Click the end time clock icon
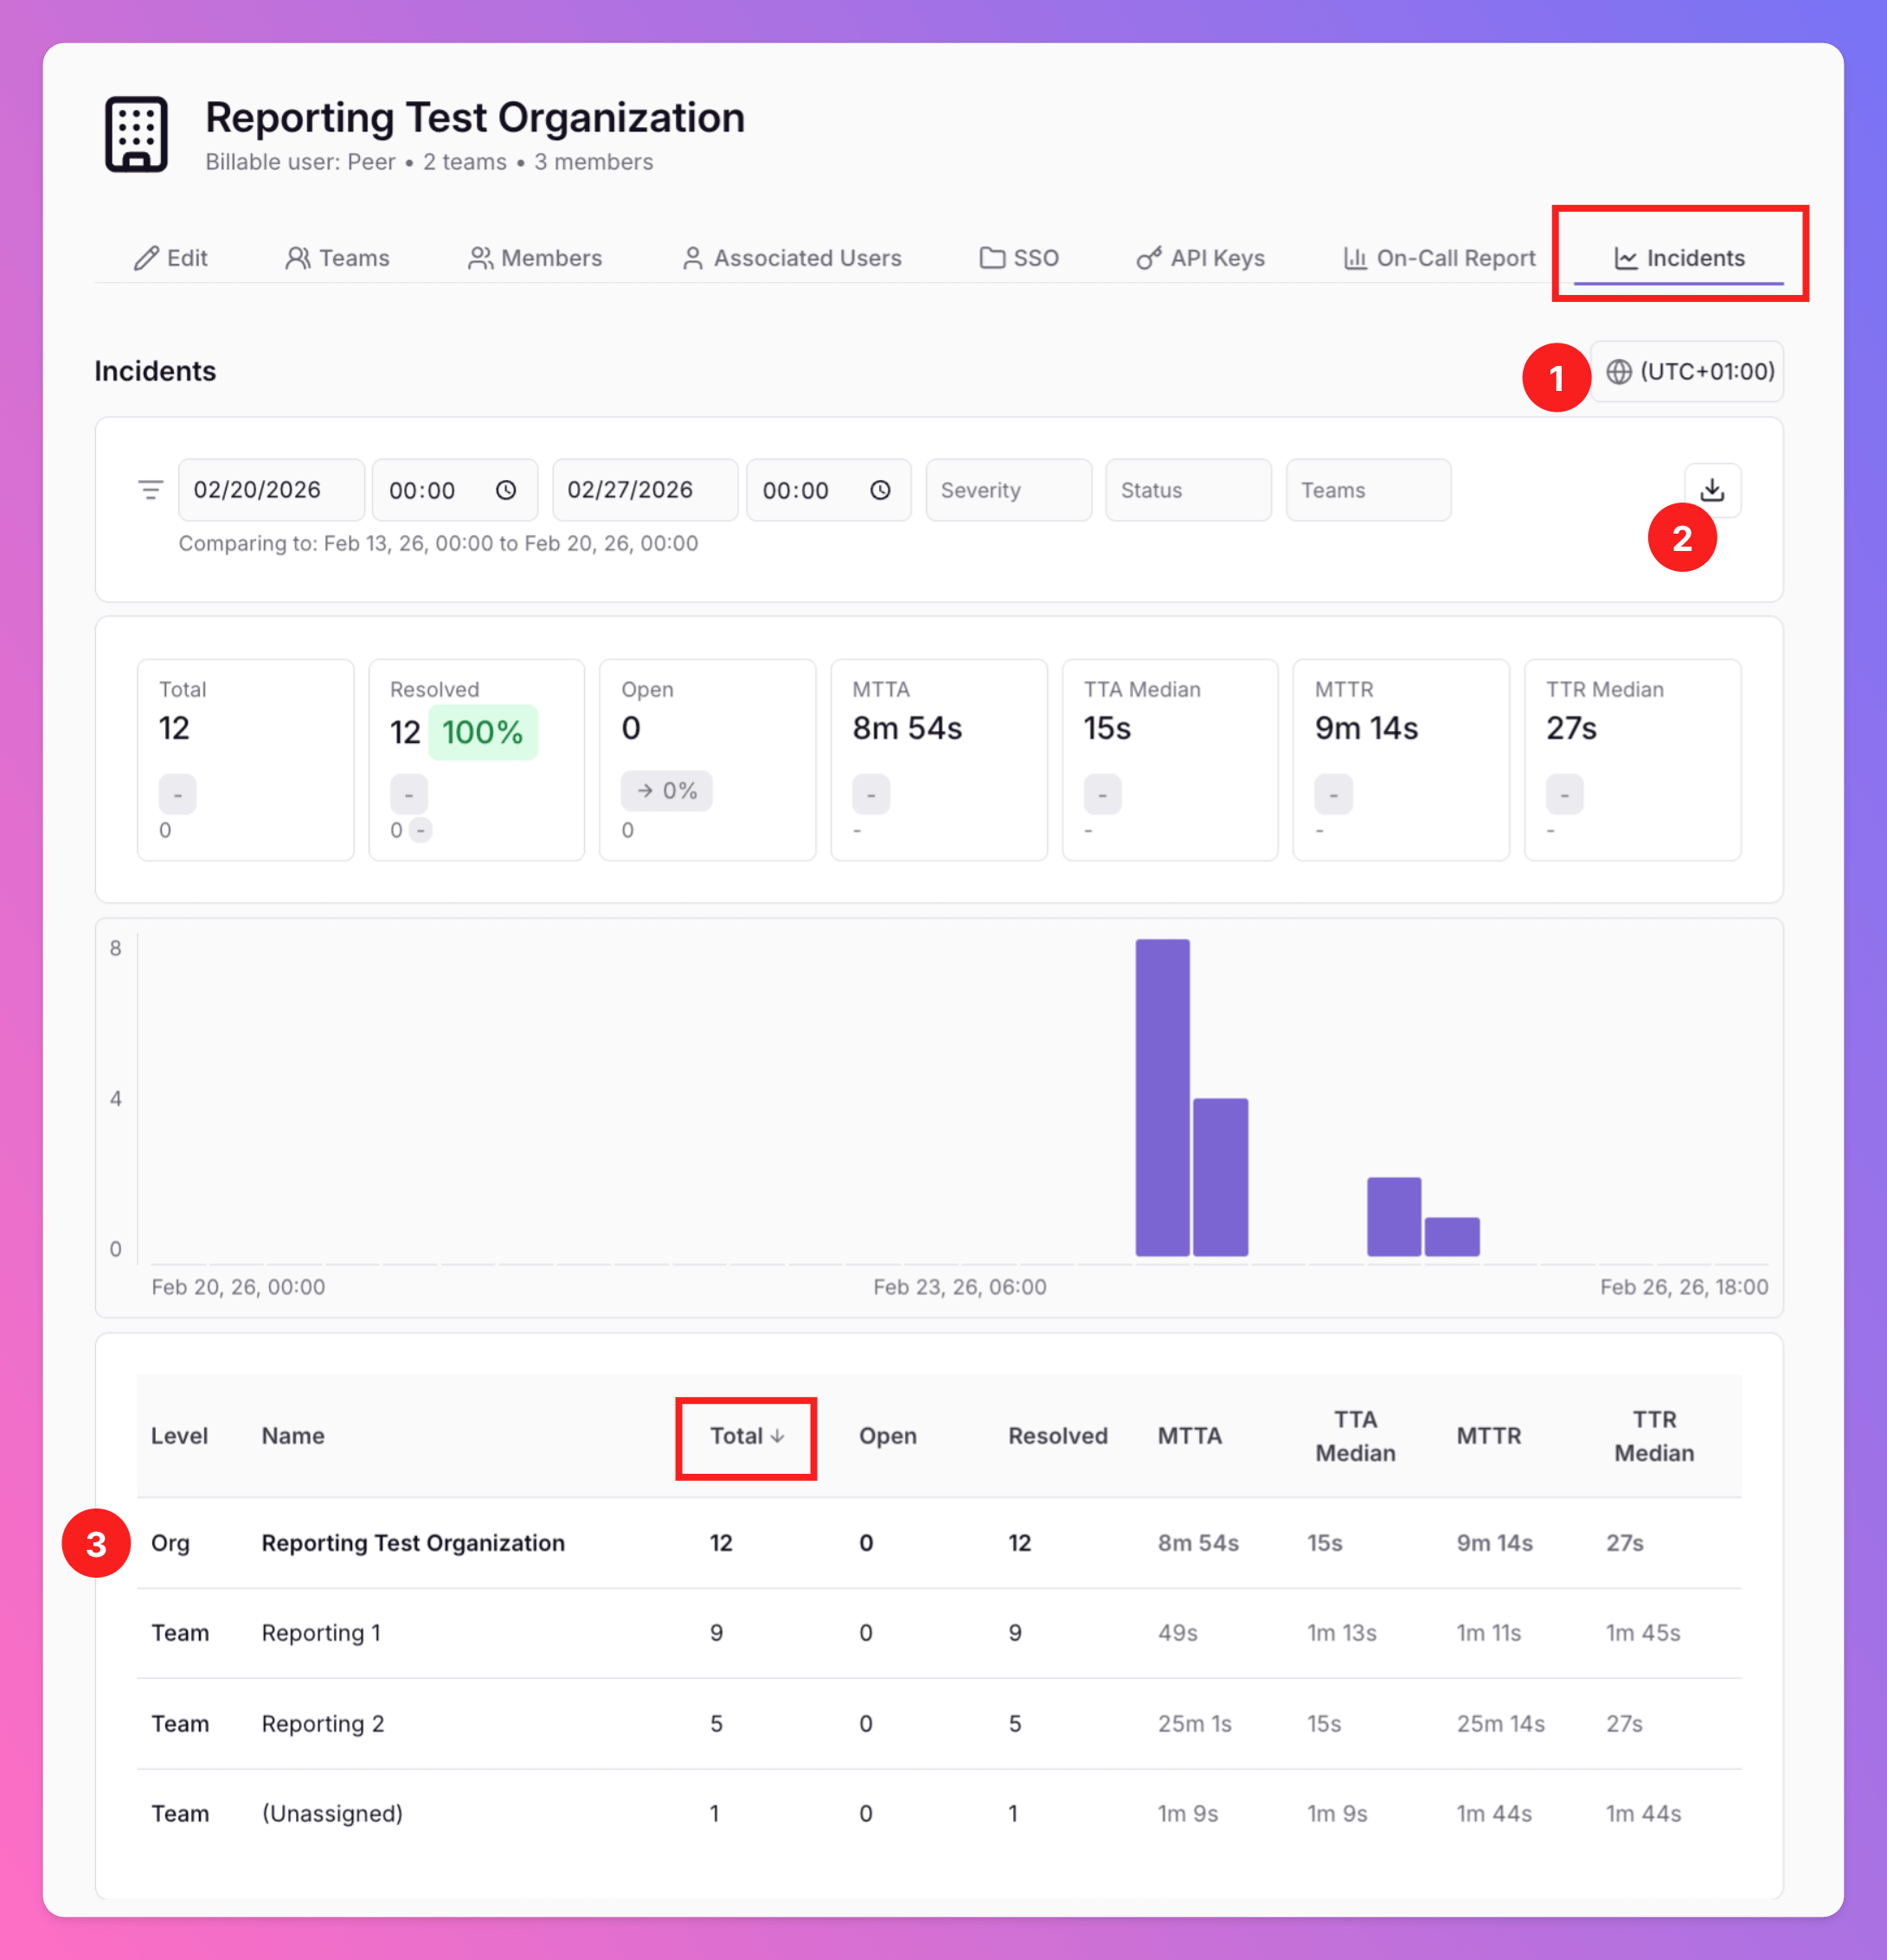This screenshot has width=1887, height=1960. [x=879, y=490]
